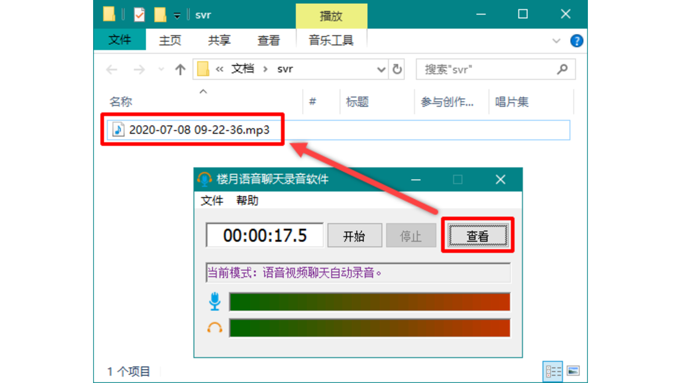Image resolution: width=681 pixels, height=383 pixels.
Task: Open the address bar dropdown chevron
Action: pyautogui.click(x=381, y=69)
